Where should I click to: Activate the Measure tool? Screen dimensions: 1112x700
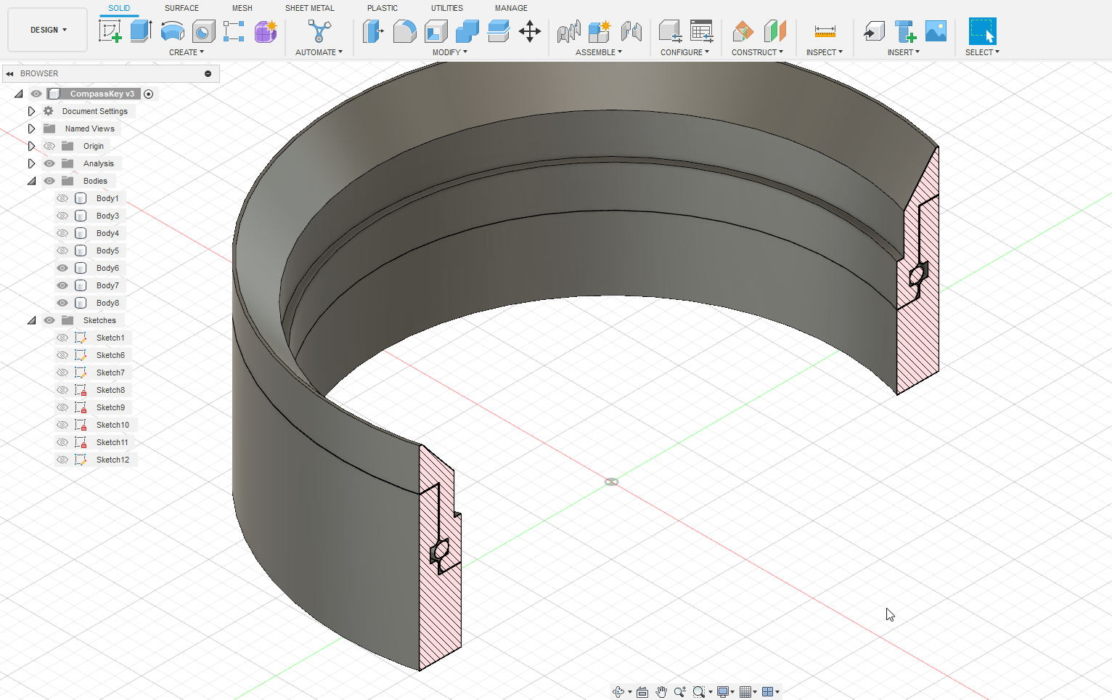click(x=825, y=31)
